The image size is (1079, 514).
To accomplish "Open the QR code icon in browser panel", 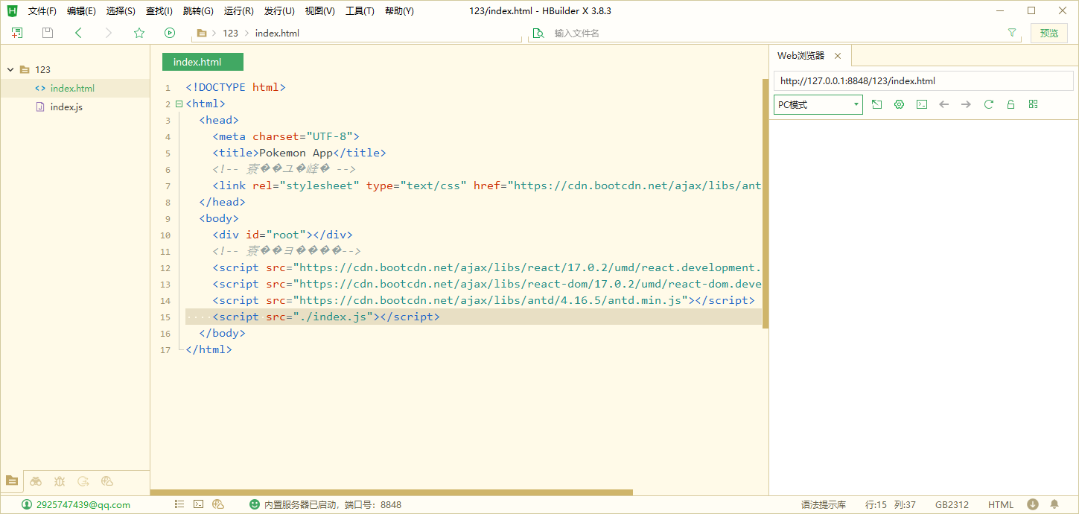I will (1033, 104).
